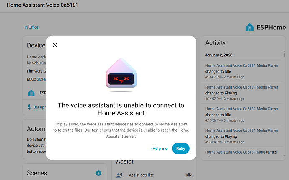289x180 pixels.
Task: Click the dialog heading about unable to connect
Action: pyautogui.click(x=121, y=109)
